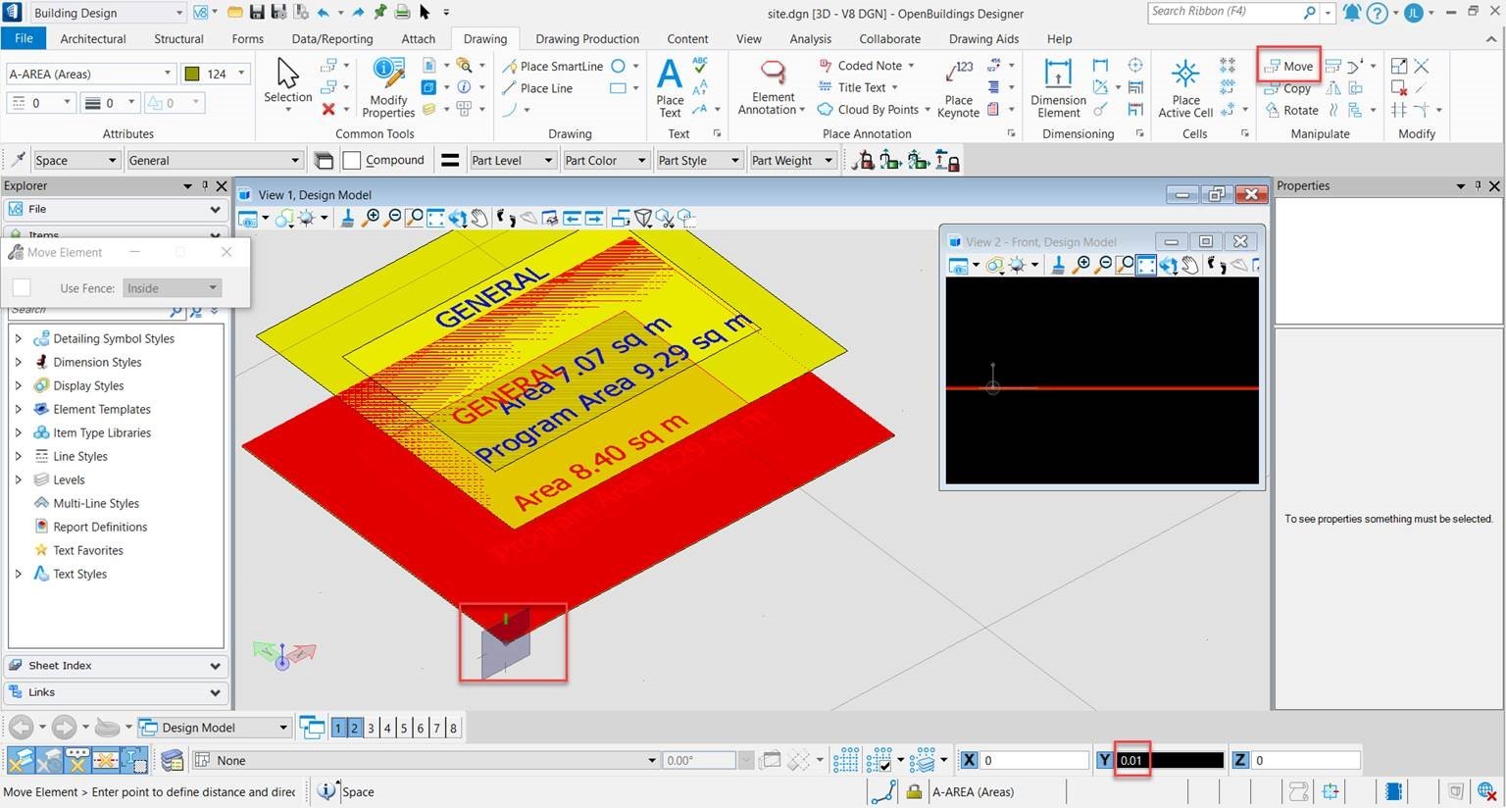Viewport: 1506px width, 808px height.
Task: Click the notifications bell icon
Action: [x=1352, y=13]
